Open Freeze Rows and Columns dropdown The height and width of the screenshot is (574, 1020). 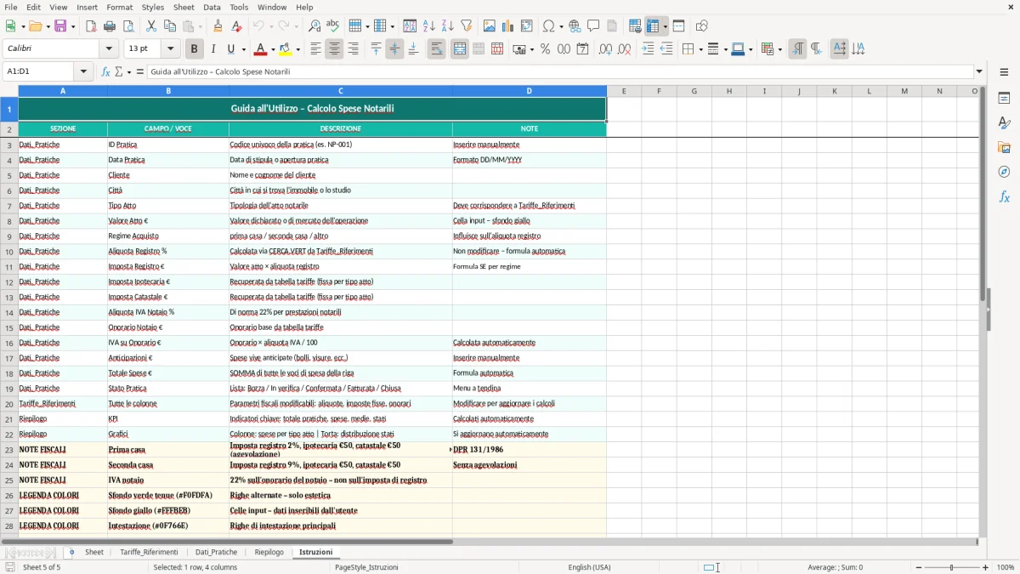click(x=665, y=26)
